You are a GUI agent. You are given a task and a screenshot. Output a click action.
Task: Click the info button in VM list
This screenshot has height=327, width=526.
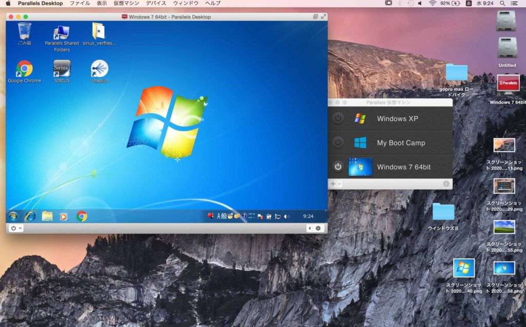coord(446,183)
